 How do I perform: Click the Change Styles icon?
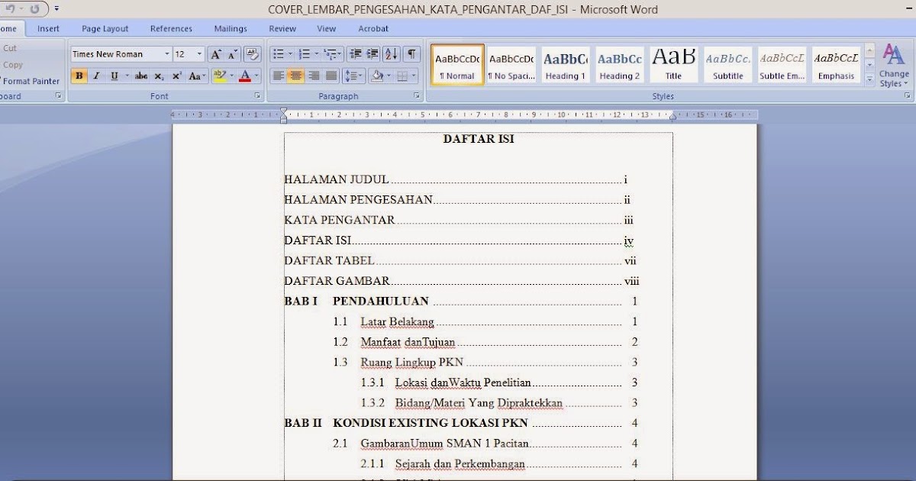click(x=894, y=66)
